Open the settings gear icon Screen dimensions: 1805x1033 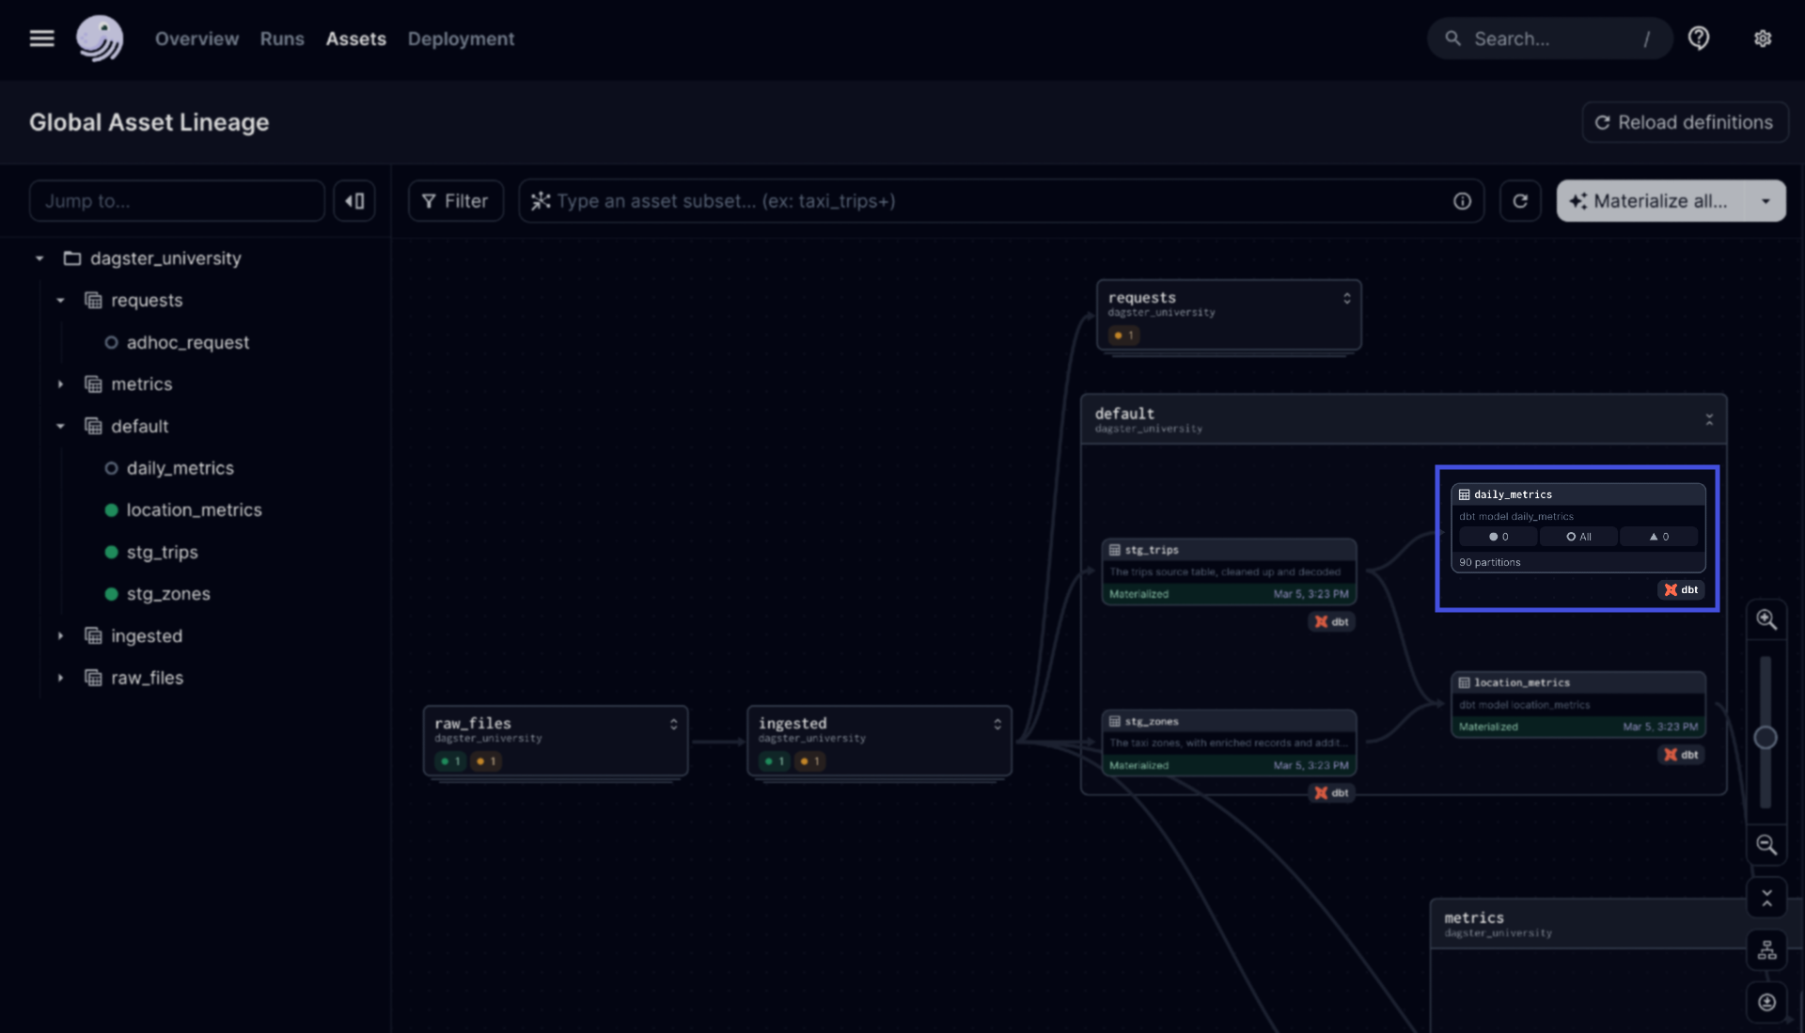[x=1763, y=39]
